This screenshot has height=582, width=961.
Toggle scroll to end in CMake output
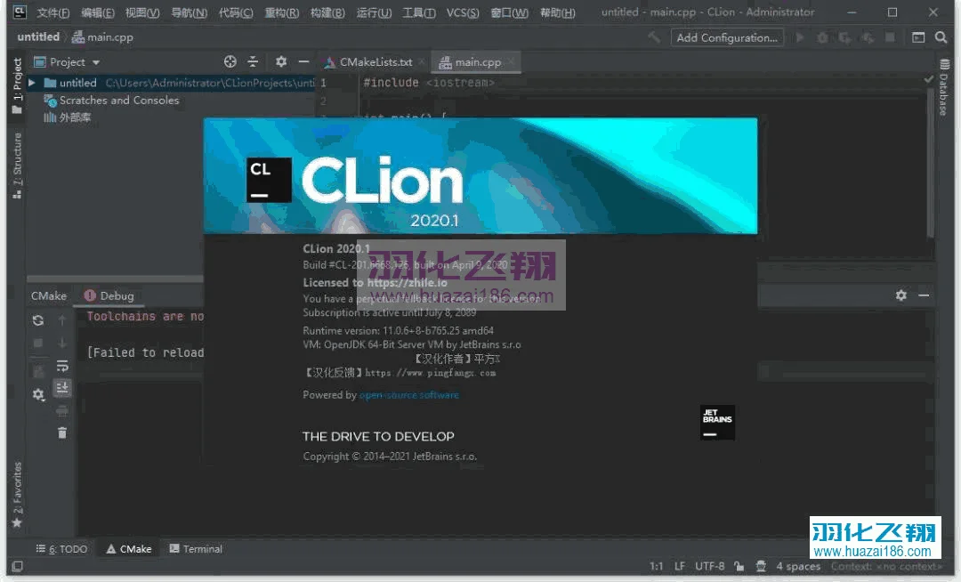pyautogui.click(x=62, y=388)
